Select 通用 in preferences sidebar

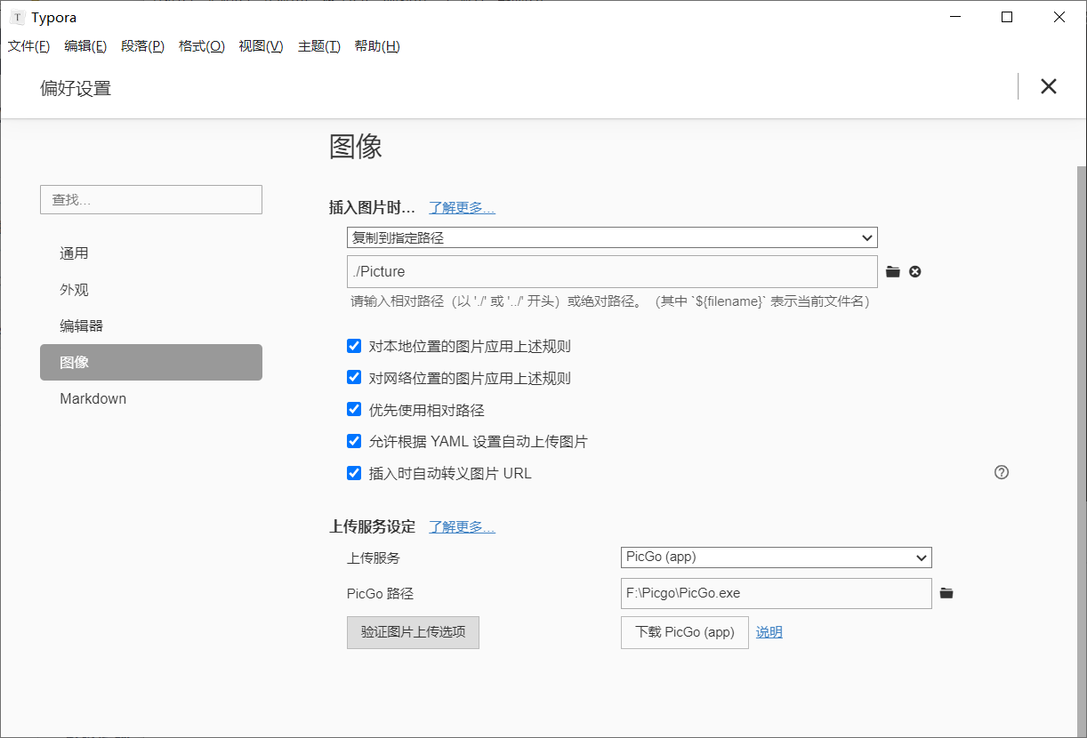pyautogui.click(x=151, y=253)
